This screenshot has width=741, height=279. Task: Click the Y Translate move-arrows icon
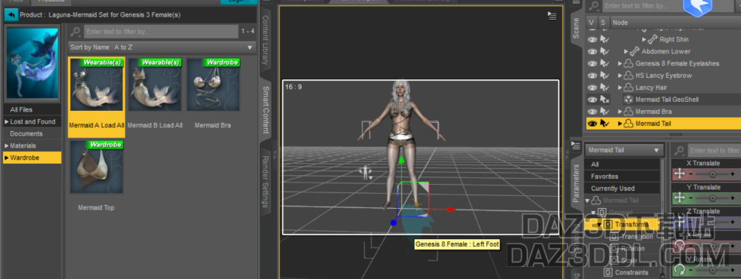click(x=680, y=198)
